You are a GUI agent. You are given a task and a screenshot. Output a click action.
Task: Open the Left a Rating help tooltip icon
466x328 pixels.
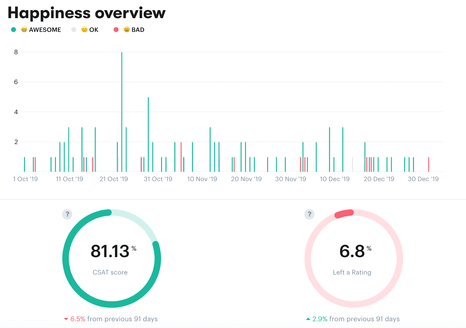click(309, 214)
